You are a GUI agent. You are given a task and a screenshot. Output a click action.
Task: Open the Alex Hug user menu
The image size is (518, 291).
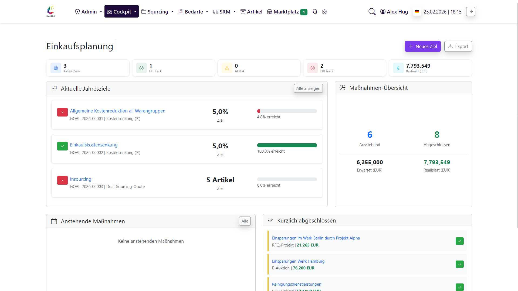point(394,12)
